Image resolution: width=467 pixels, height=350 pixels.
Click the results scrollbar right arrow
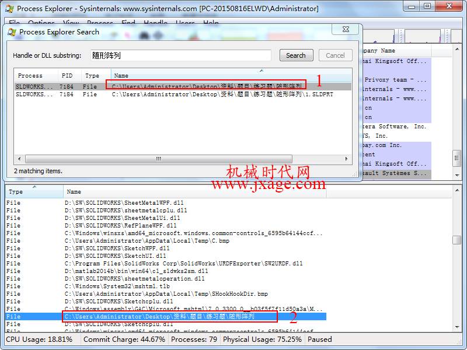tap(346, 159)
